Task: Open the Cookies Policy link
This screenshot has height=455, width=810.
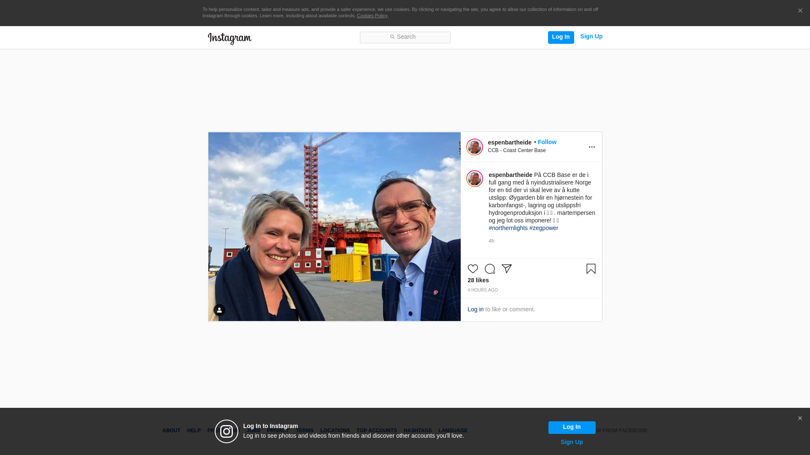Action: coord(372,16)
